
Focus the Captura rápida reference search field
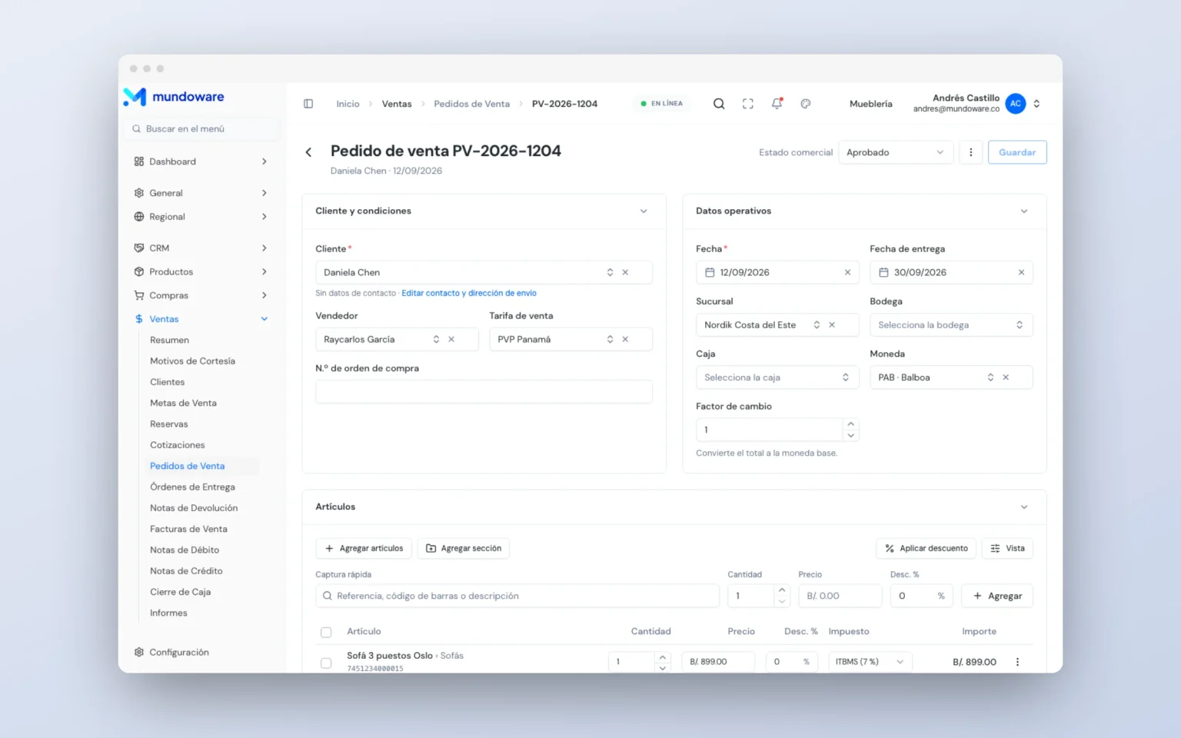click(x=517, y=596)
